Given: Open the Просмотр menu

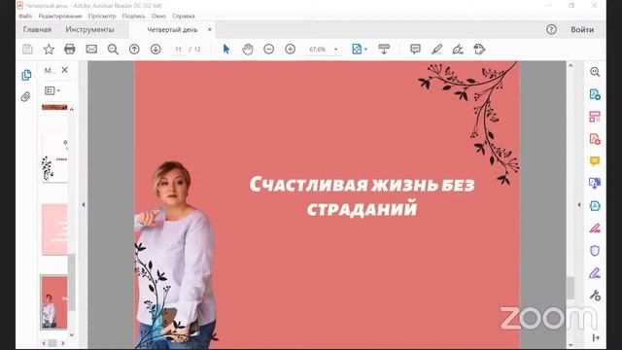Looking at the screenshot, I should (102, 17).
